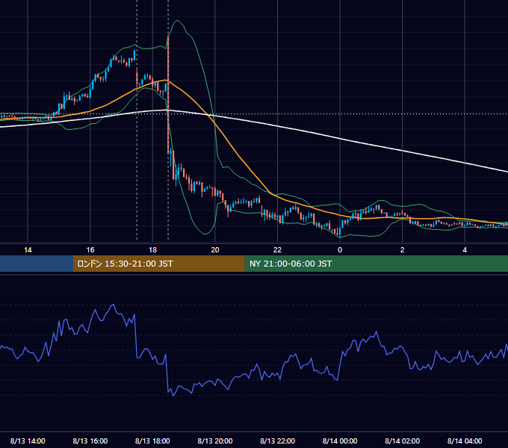Click the 8/13 14:00 time label
508x448 pixels.
[x=28, y=441]
